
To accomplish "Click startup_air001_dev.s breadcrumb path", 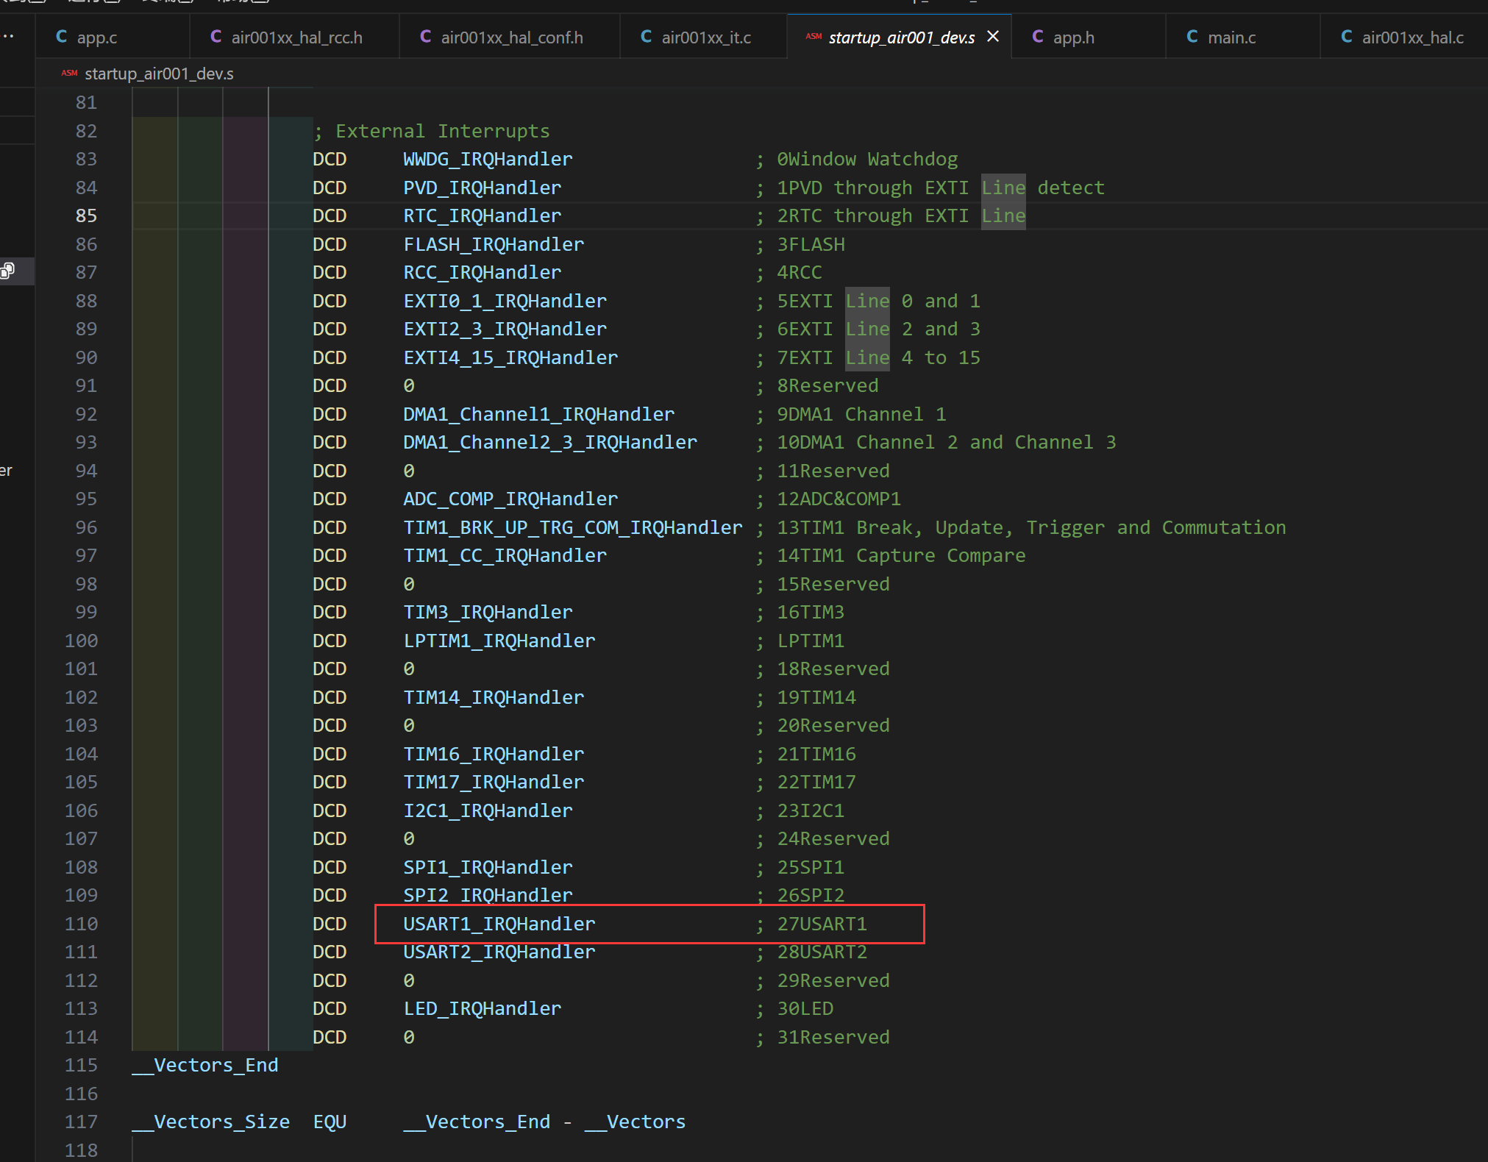I will (159, 74).
